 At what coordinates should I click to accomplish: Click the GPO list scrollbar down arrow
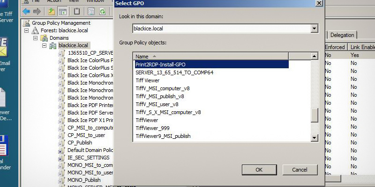coord(315,137)
